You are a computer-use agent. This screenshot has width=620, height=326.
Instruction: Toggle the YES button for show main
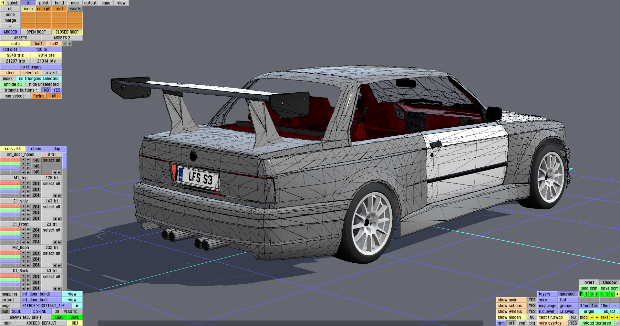(x=532, y=300)
